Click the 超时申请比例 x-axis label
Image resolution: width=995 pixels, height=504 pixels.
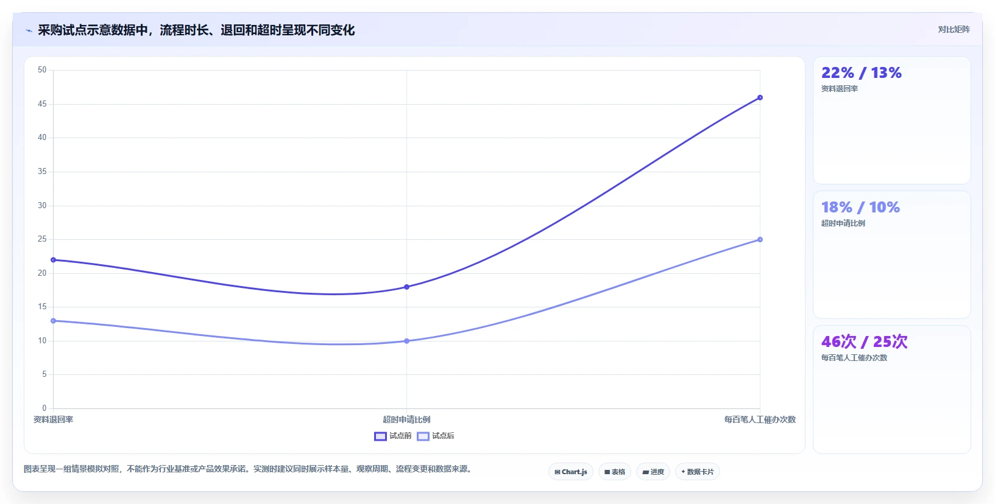click(x=406, y=419)
